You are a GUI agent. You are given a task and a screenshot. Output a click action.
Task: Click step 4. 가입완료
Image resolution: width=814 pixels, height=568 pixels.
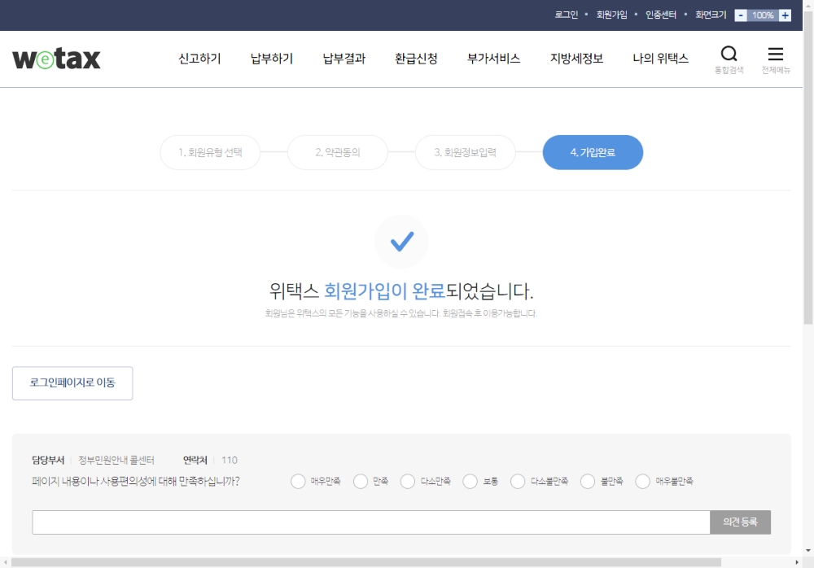[593, 153]
